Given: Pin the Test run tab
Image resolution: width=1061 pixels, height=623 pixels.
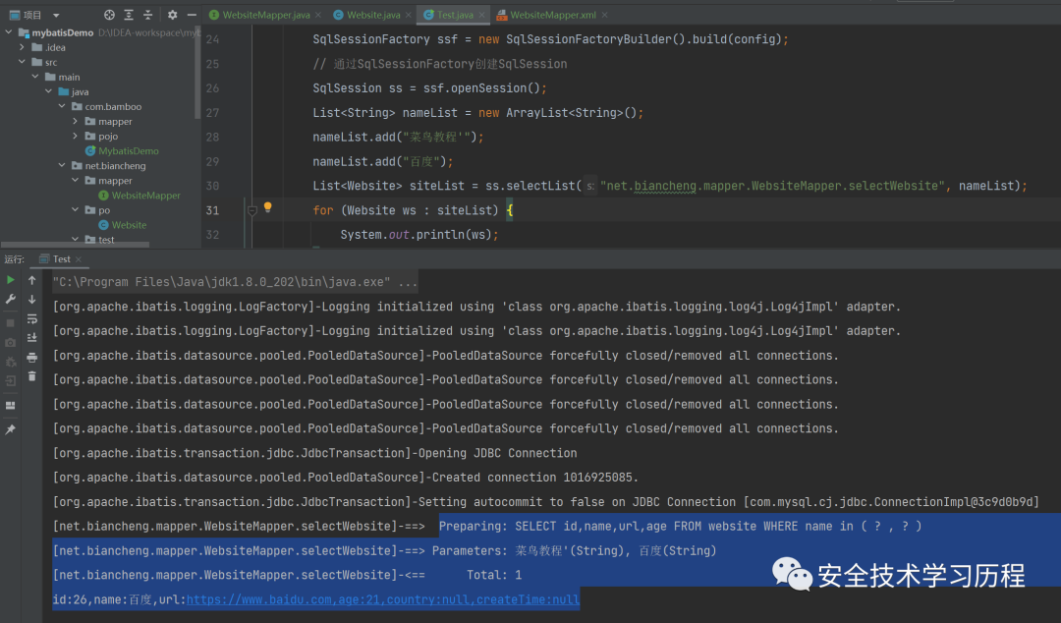Looking at the screenshot, I should coord(10,429).
